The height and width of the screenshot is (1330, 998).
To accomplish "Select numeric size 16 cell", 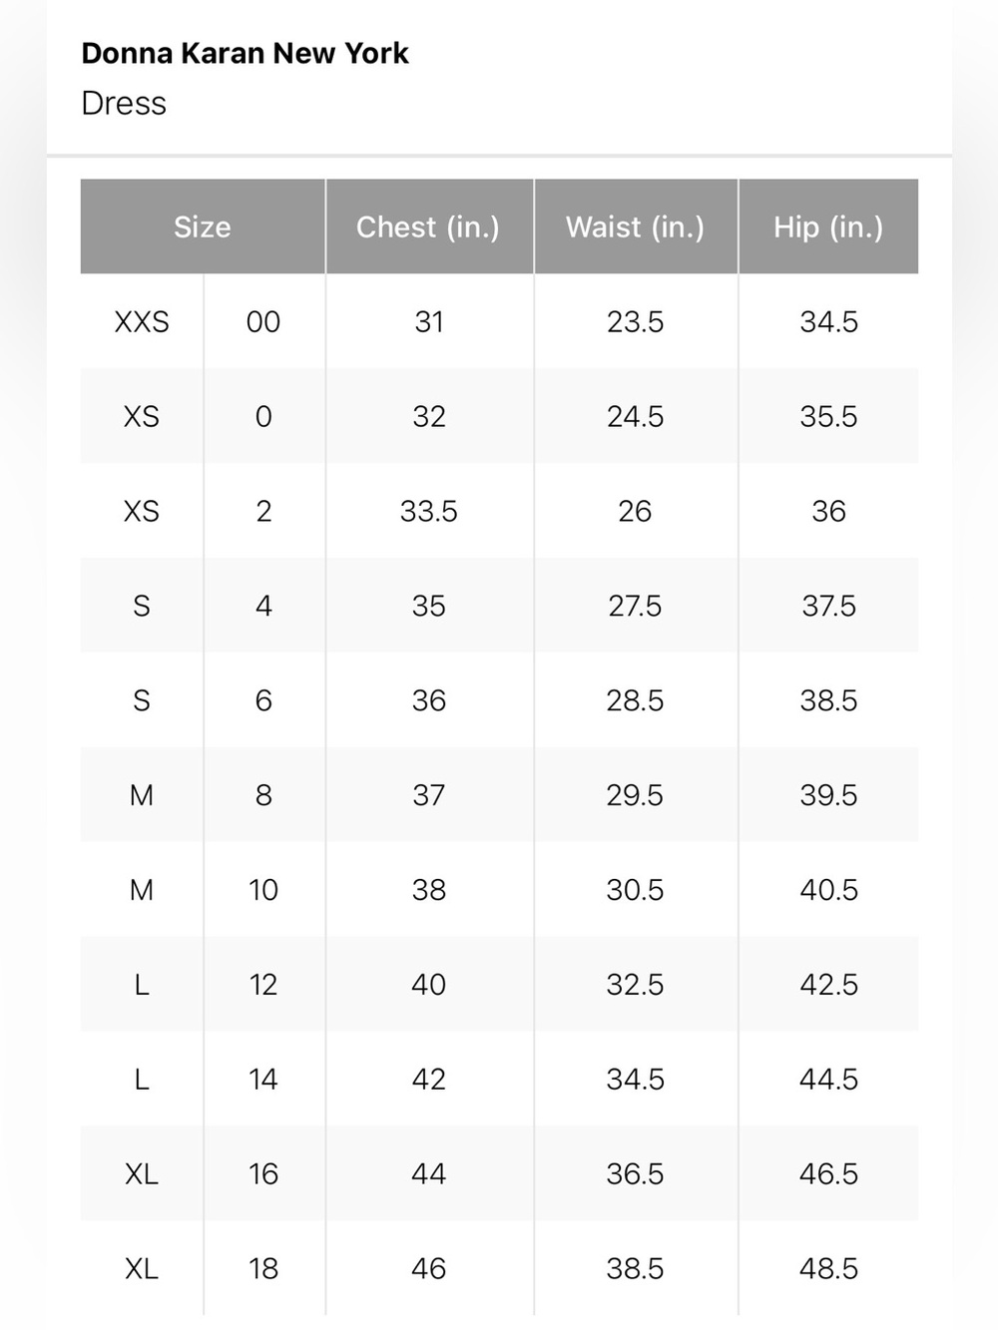I will point(263,1174).
